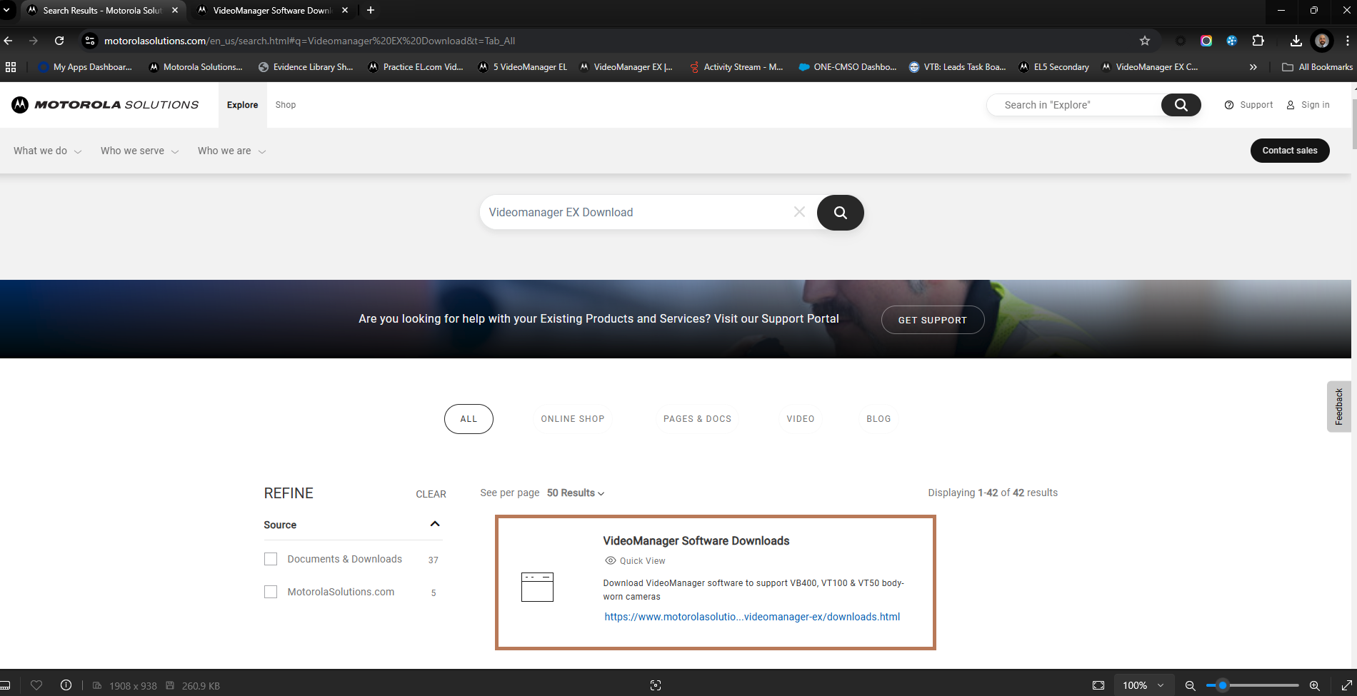Image resolution: width=1357 pixels, height=696 pixels.
Task: Collapse the Source filter section
Action: [x=435, y=524]
